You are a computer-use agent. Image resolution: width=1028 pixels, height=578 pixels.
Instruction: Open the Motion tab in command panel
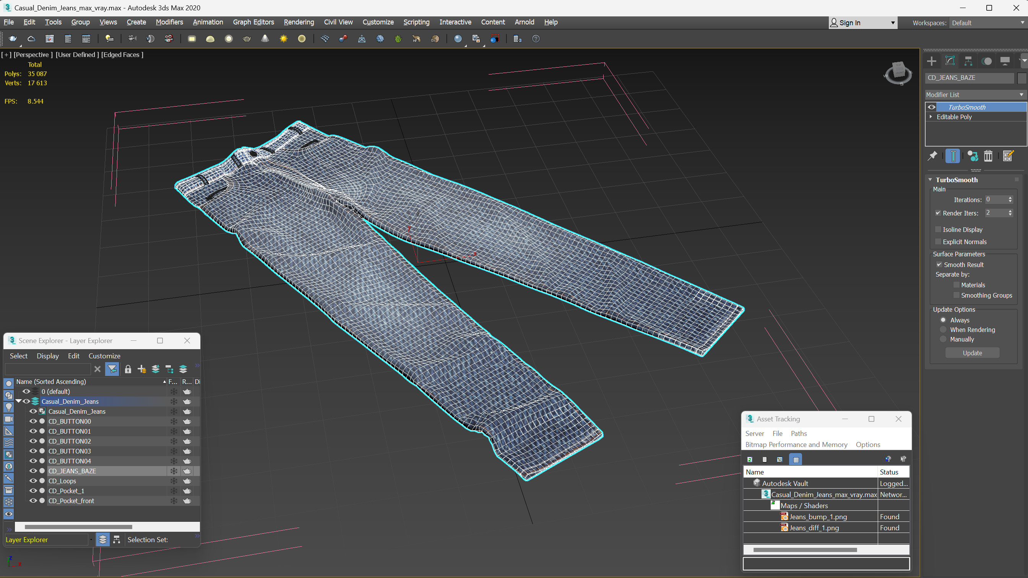[x=987, y=61]
